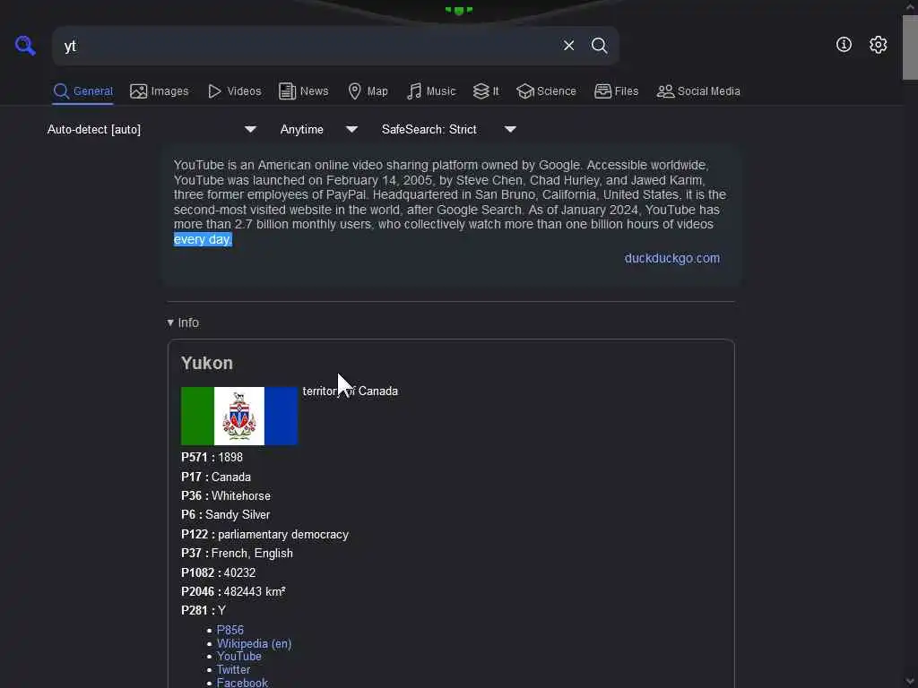Collapse the Info section
The image size is (918, 688).
[183, 322]
